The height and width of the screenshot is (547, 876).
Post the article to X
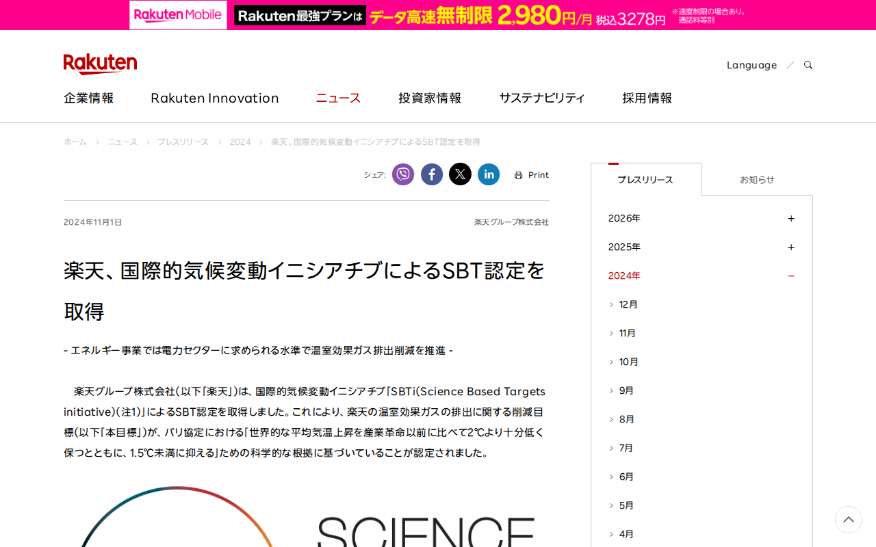pos(460,174)
